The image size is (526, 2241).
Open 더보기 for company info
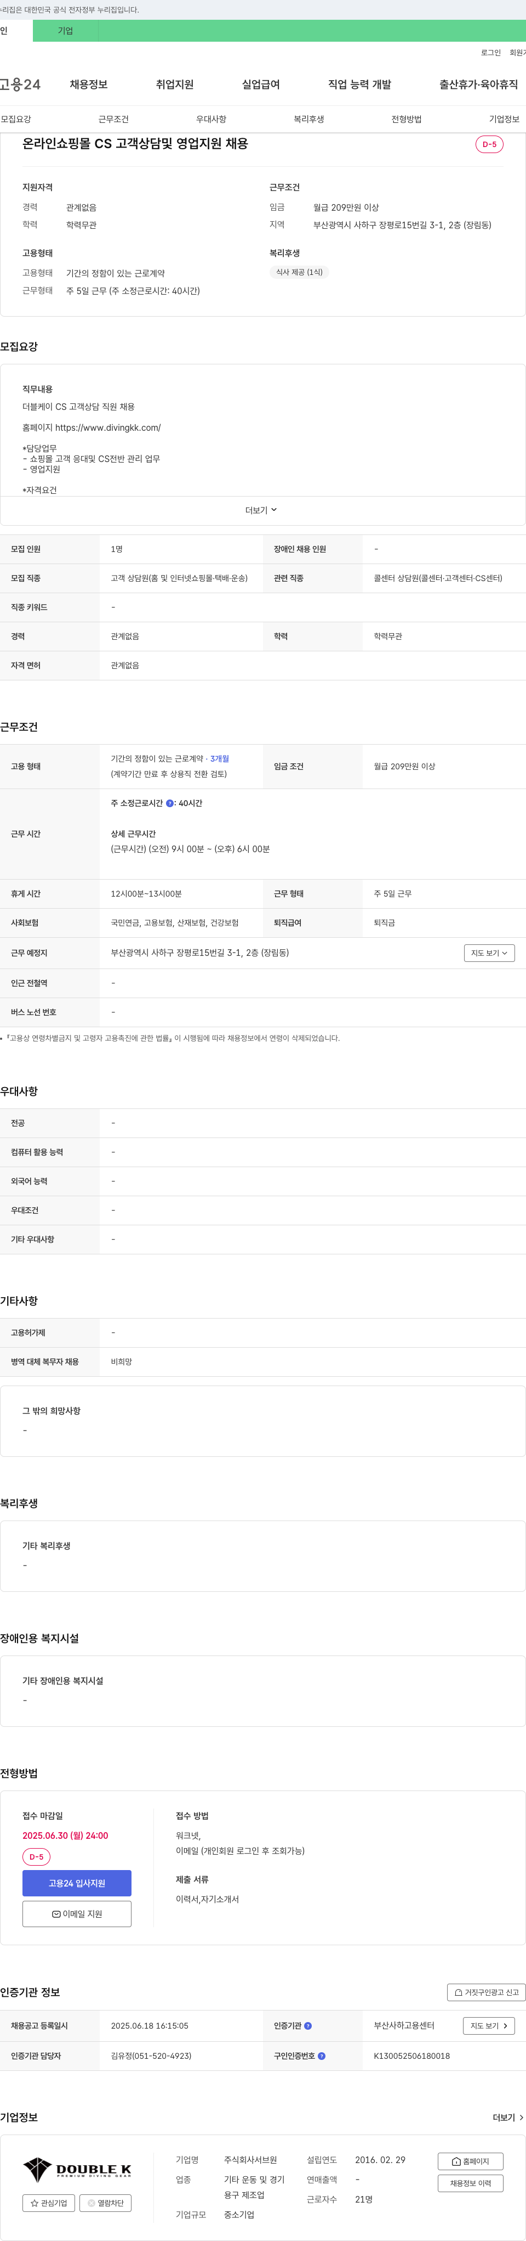pyautogui.click(x=508, y=2118)
